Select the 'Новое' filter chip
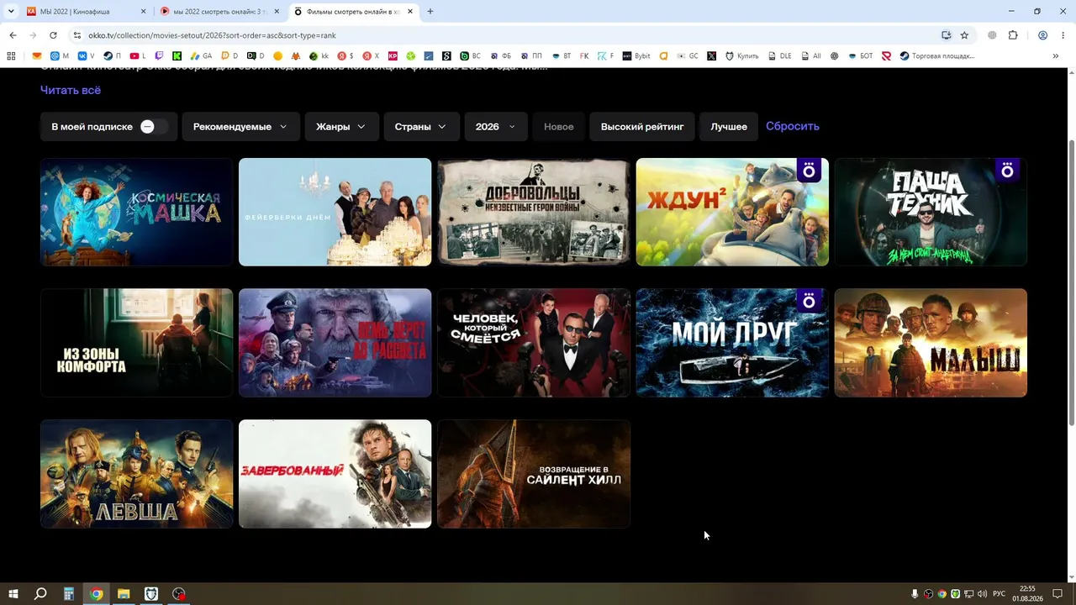Viewport: 1076px width, 605px height. pos(559,127)
